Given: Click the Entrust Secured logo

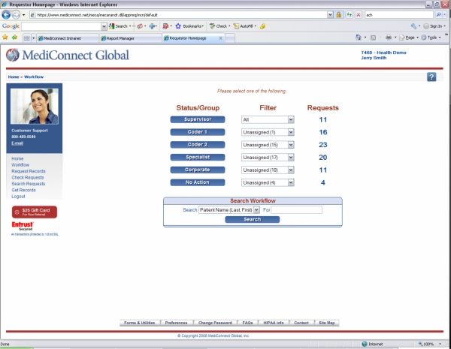Looking at the screenshot, I should pos(23,226).
